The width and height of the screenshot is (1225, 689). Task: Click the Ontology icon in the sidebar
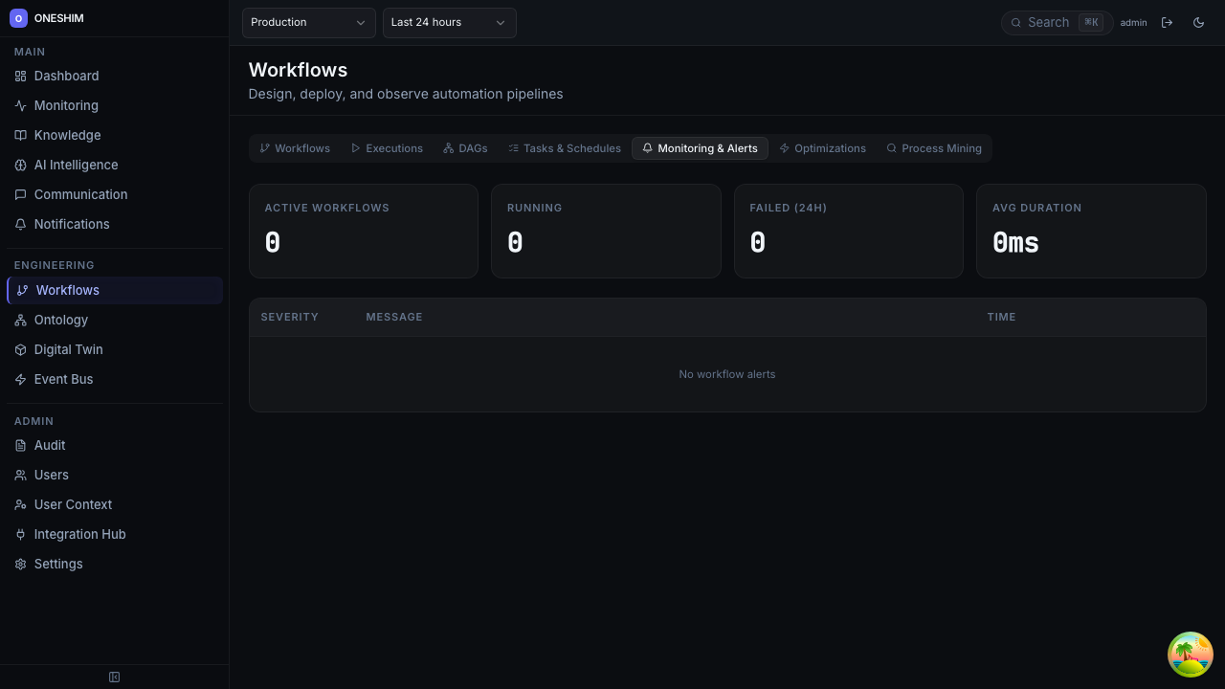[x=20, y=320]
